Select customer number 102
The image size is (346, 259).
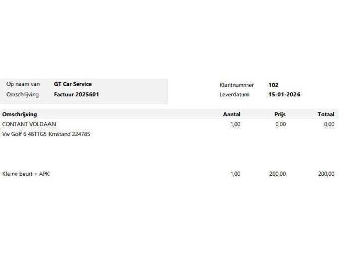273,85
